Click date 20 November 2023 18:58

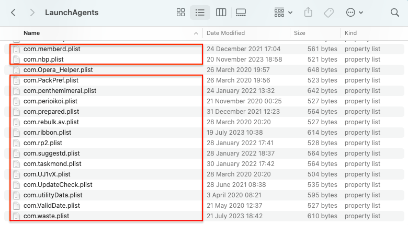[244, 59]
